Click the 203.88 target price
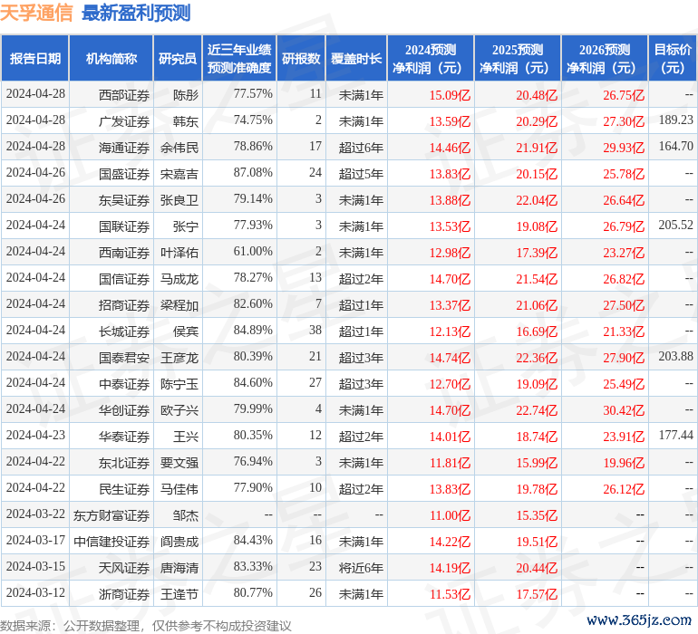 [x=675, y=356]
